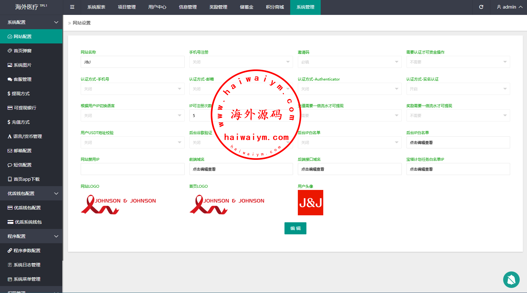The image size is (527, 293).
Task: Select the 系统管理 top tab
Action: [x=305, y=7]
